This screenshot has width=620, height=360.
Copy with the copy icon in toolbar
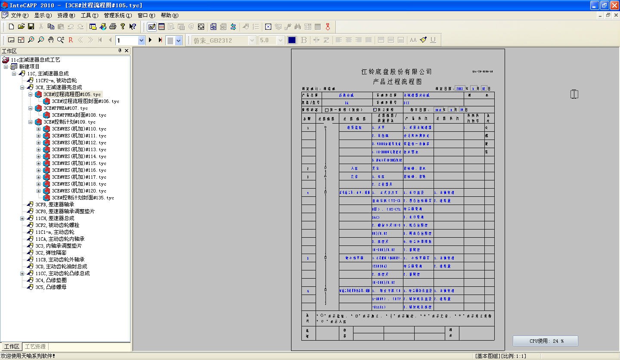(51, 27)
